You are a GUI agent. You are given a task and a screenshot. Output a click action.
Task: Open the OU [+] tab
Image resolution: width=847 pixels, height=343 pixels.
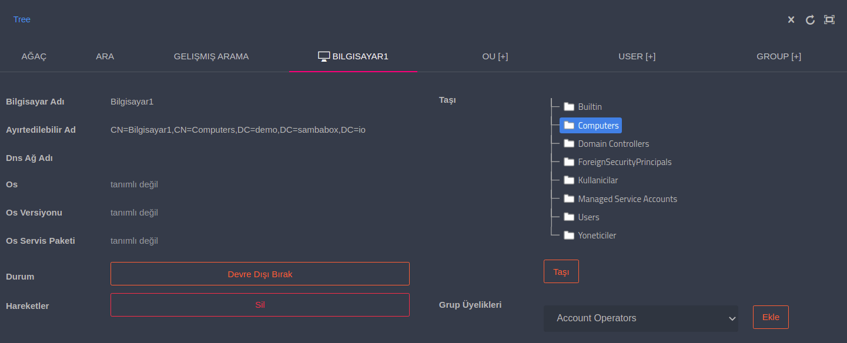tap(495, 56)
